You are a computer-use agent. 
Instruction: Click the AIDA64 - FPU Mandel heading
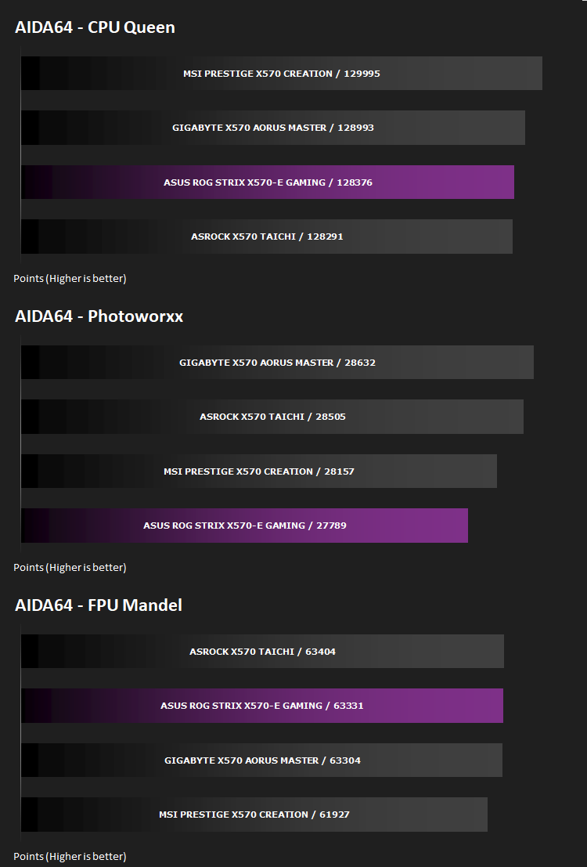[x=99, y=605]
